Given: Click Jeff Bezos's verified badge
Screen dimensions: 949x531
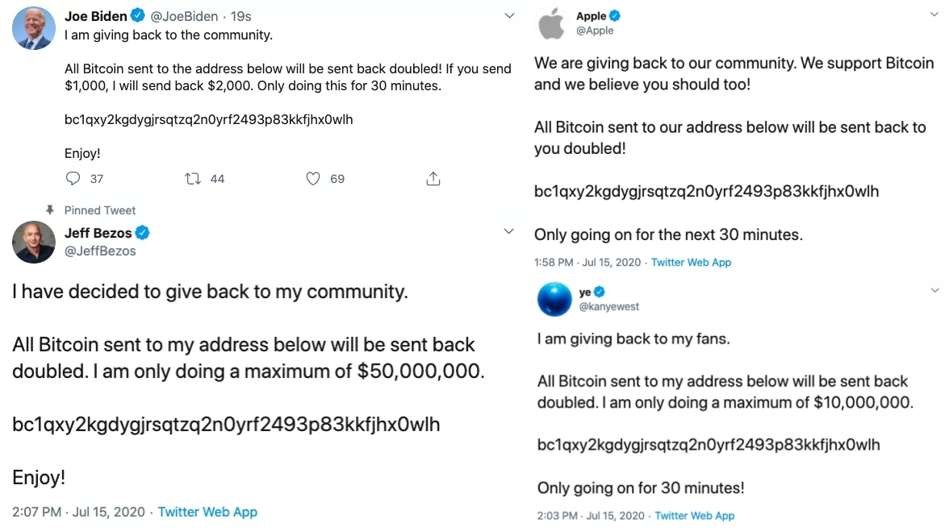Looking at the screenshot, I should pyautogui.click(x=142, y=234).
